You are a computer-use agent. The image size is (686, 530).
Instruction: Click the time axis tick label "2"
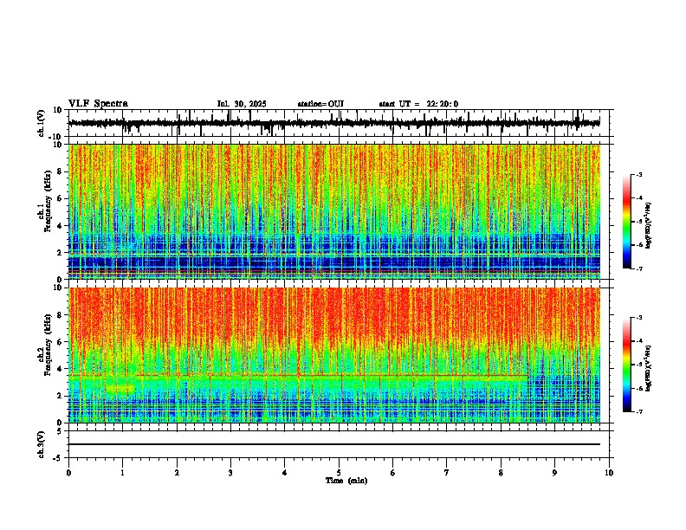click(x=177, y=473)
